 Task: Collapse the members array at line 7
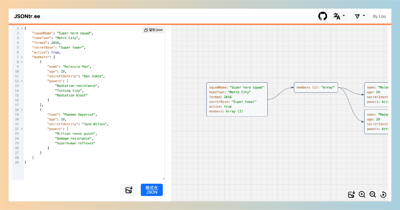click(x=22, y=57)
